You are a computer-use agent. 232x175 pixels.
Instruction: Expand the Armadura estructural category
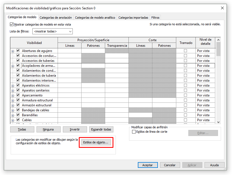pos(13,101)
